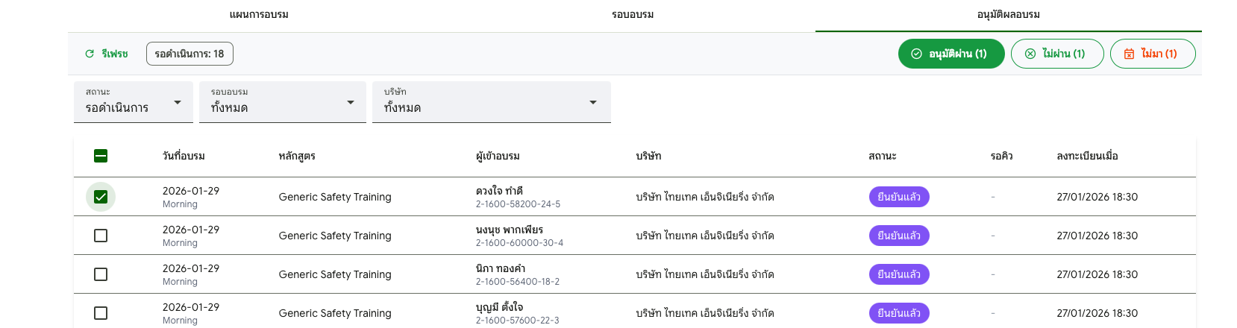Click the name ดวงใจ ทำดี
The image size is (1237, 328).
tap(499, 191)
